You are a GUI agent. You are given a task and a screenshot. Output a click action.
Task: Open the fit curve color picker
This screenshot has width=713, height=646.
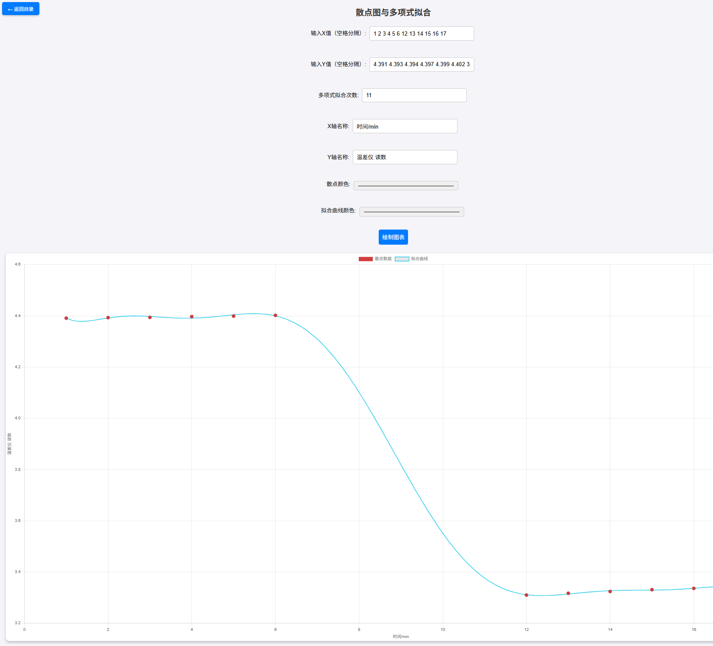pos(411,212)
